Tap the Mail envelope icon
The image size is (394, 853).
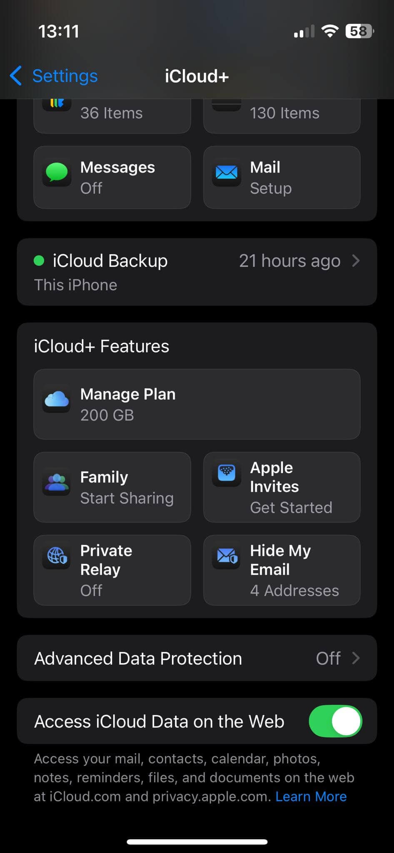pos(227,172)
